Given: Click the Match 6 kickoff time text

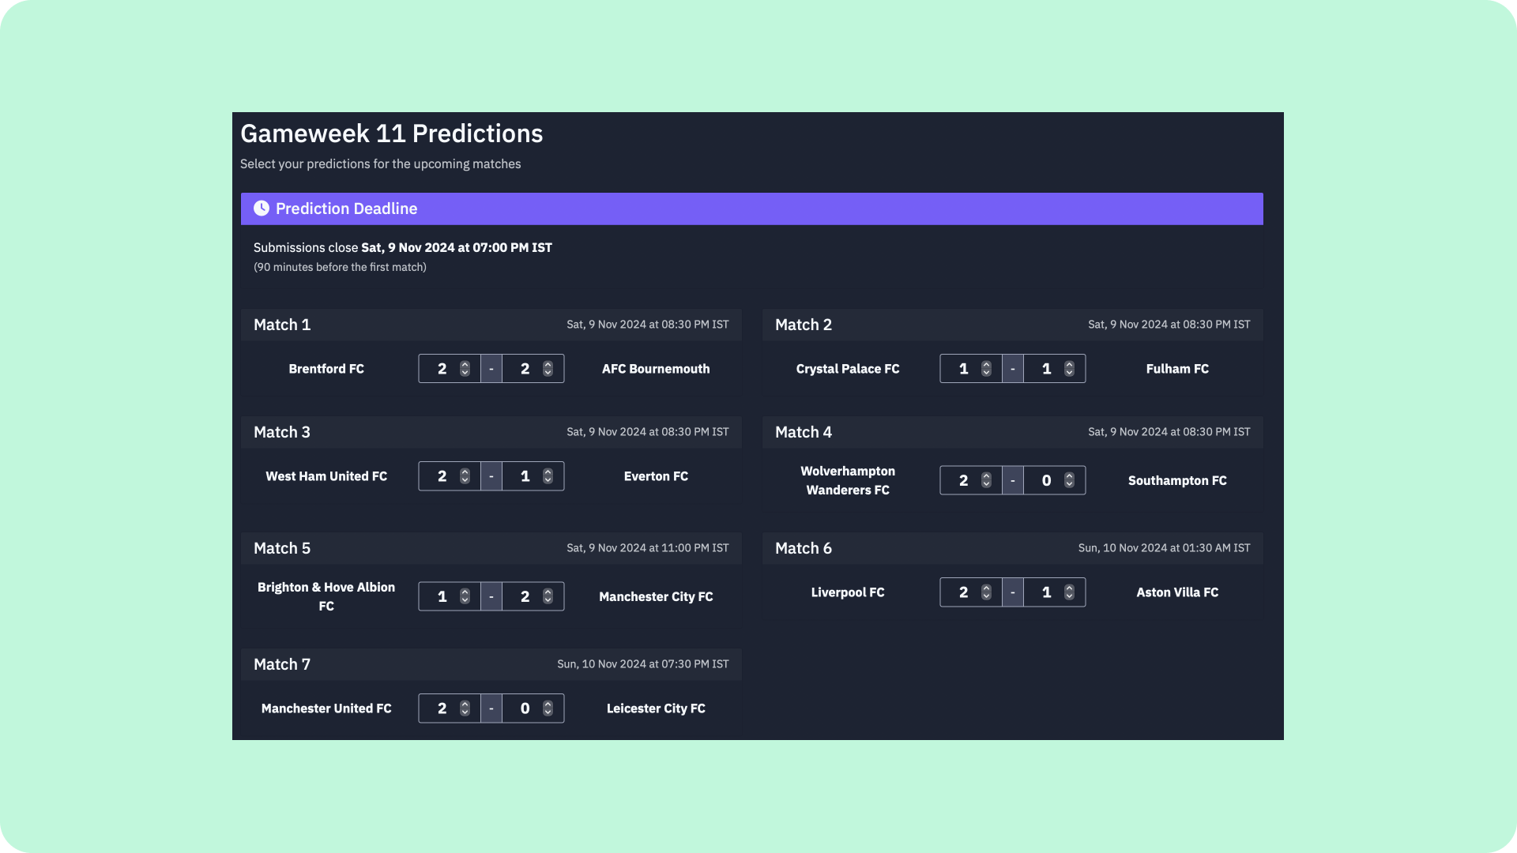Looking at the screenshot, I should (1164, 548).
